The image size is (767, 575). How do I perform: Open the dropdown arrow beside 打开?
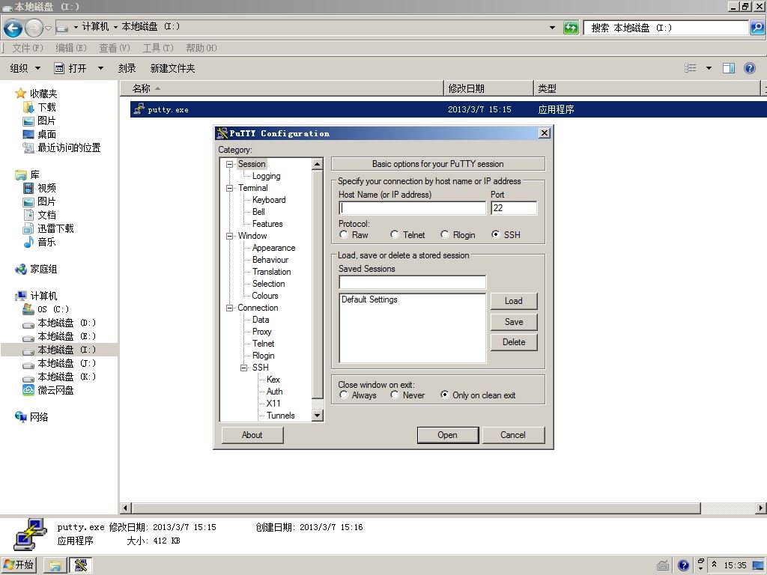pos(100,68)
